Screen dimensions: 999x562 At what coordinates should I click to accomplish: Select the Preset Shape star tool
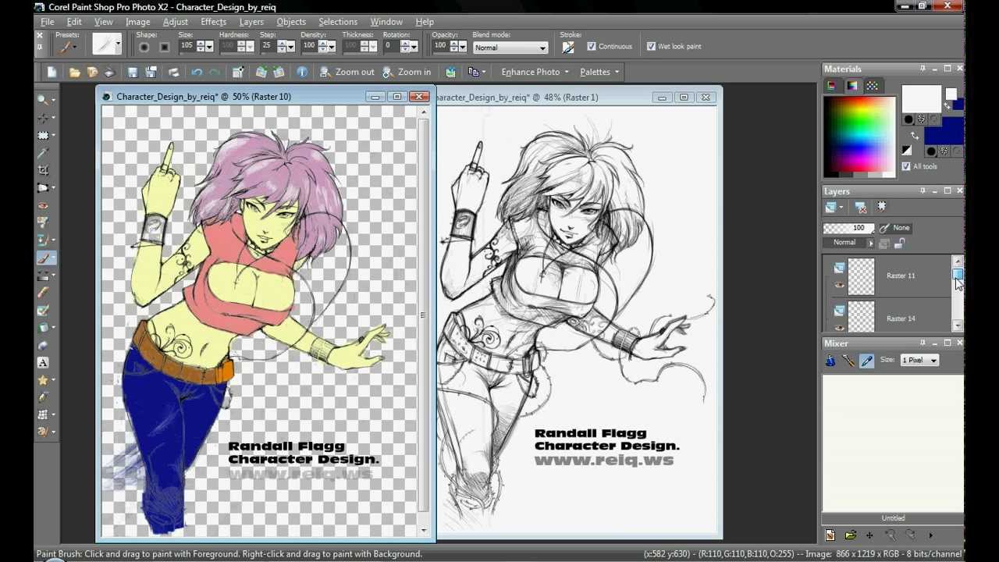coord(43,380)
